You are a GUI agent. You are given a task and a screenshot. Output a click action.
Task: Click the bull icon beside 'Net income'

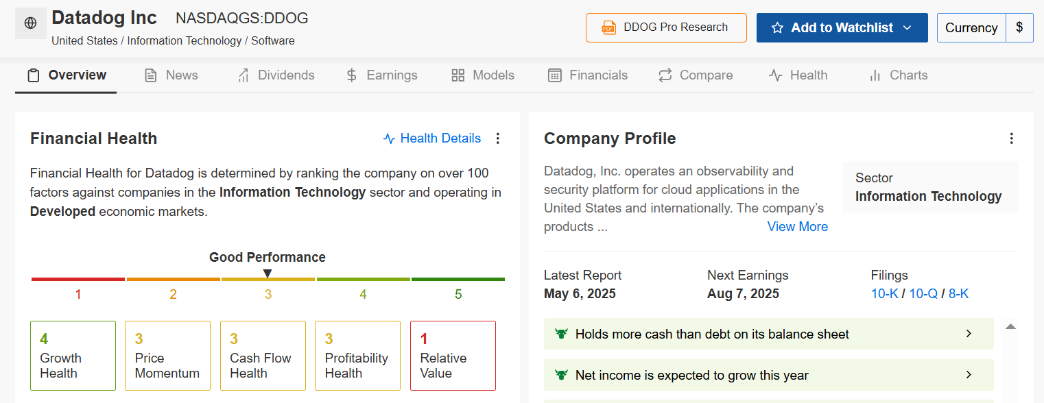click(x=562, y=375)
